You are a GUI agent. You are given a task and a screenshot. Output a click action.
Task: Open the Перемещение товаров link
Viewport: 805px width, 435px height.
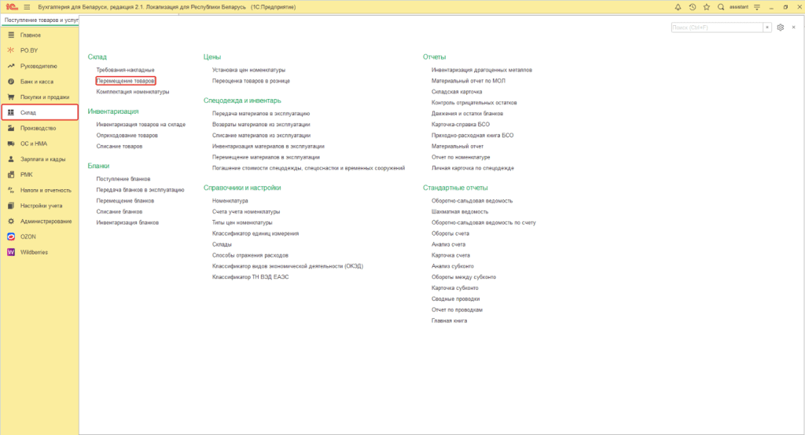pyautogui.click(x=125, y=81)
